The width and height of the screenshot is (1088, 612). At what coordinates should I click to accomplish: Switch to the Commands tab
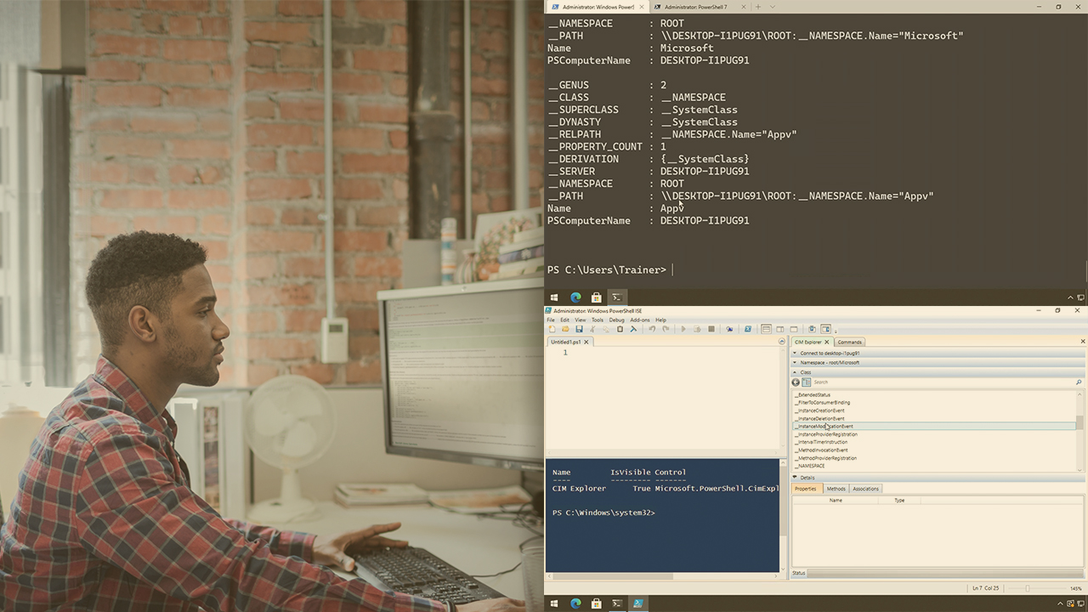(x=849, y=342)
